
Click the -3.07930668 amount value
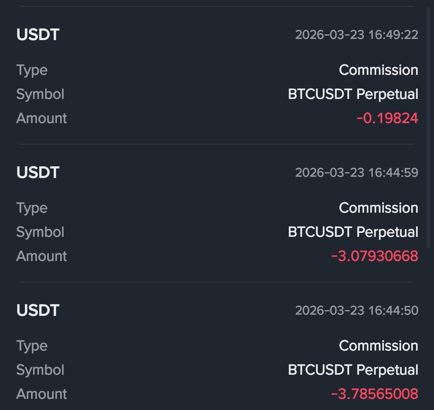[375, 256]
